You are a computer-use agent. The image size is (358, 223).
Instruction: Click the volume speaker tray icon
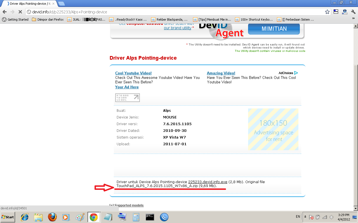click(x=331, y=217)
